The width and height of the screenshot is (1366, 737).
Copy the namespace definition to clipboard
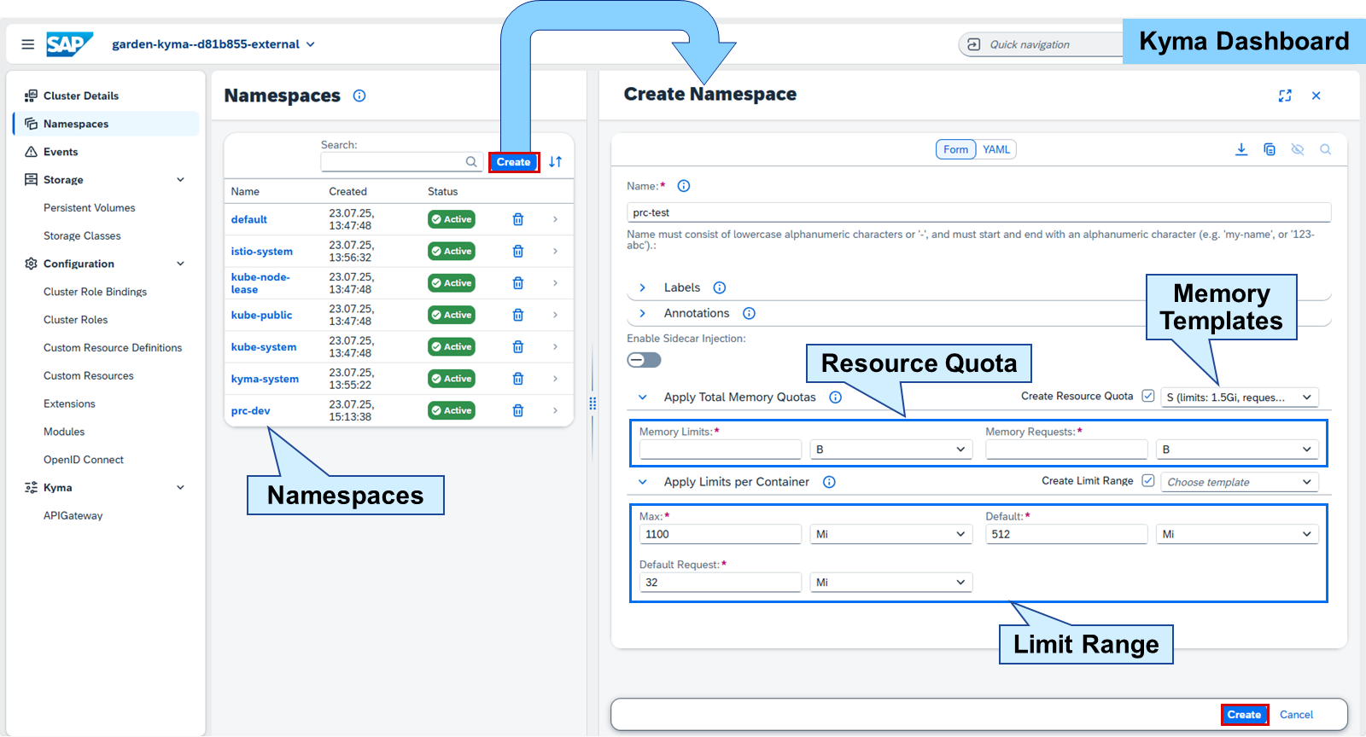(1270, 149)
